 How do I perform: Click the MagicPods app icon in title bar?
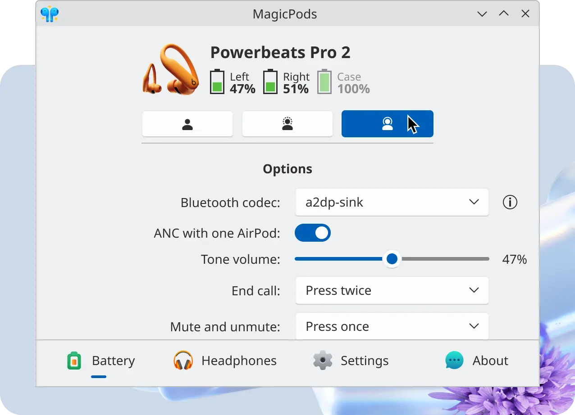pos(50,14)
